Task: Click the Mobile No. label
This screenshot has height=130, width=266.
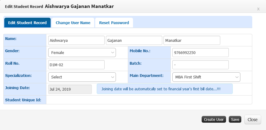Action: click(140, 51)
